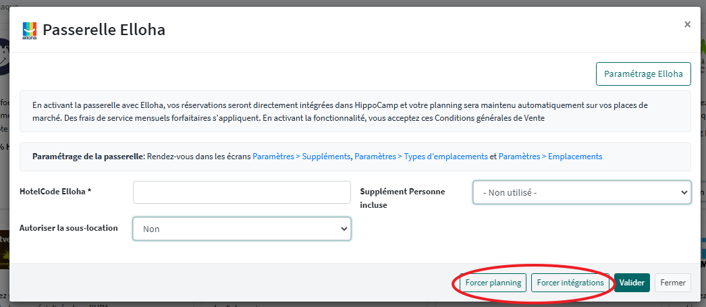Dismiss the dialog using Fermer

click(673, 283)
